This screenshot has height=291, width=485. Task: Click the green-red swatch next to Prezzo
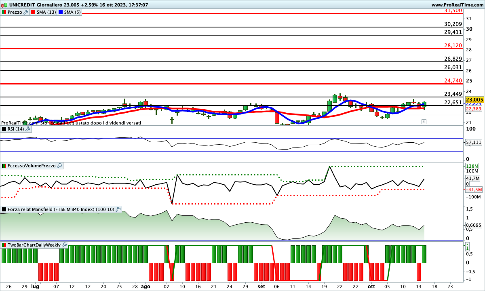(4, 12)
